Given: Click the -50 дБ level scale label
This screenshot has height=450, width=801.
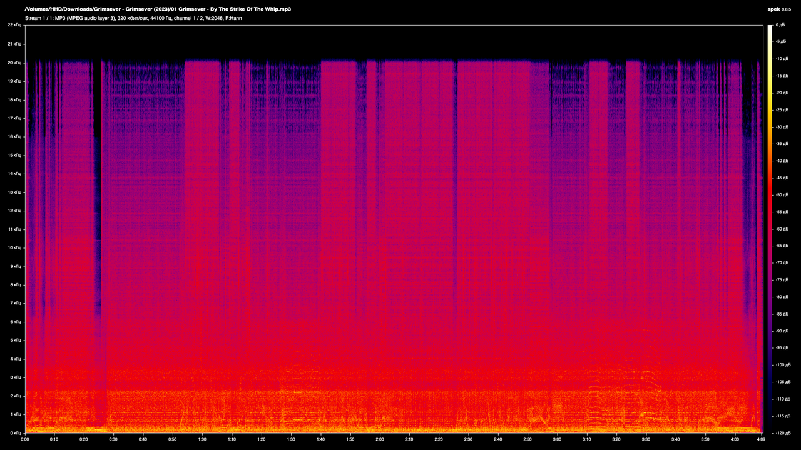Looking at the screenshot, I should tap(783, 195).
